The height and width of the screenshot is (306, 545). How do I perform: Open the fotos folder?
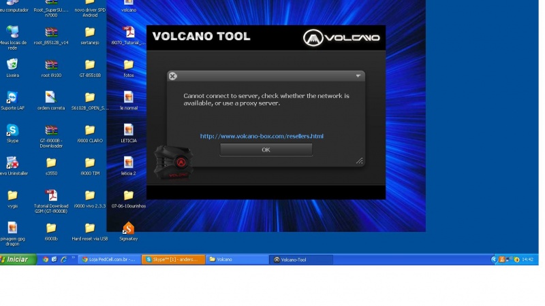(129, 68)
